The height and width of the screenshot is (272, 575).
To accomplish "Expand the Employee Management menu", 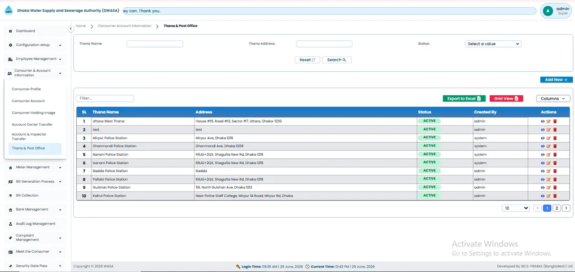I will click(x=35, y=59).
